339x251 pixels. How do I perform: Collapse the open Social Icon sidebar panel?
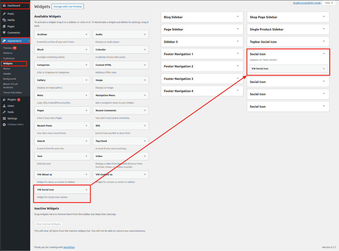tap(324, 54)
